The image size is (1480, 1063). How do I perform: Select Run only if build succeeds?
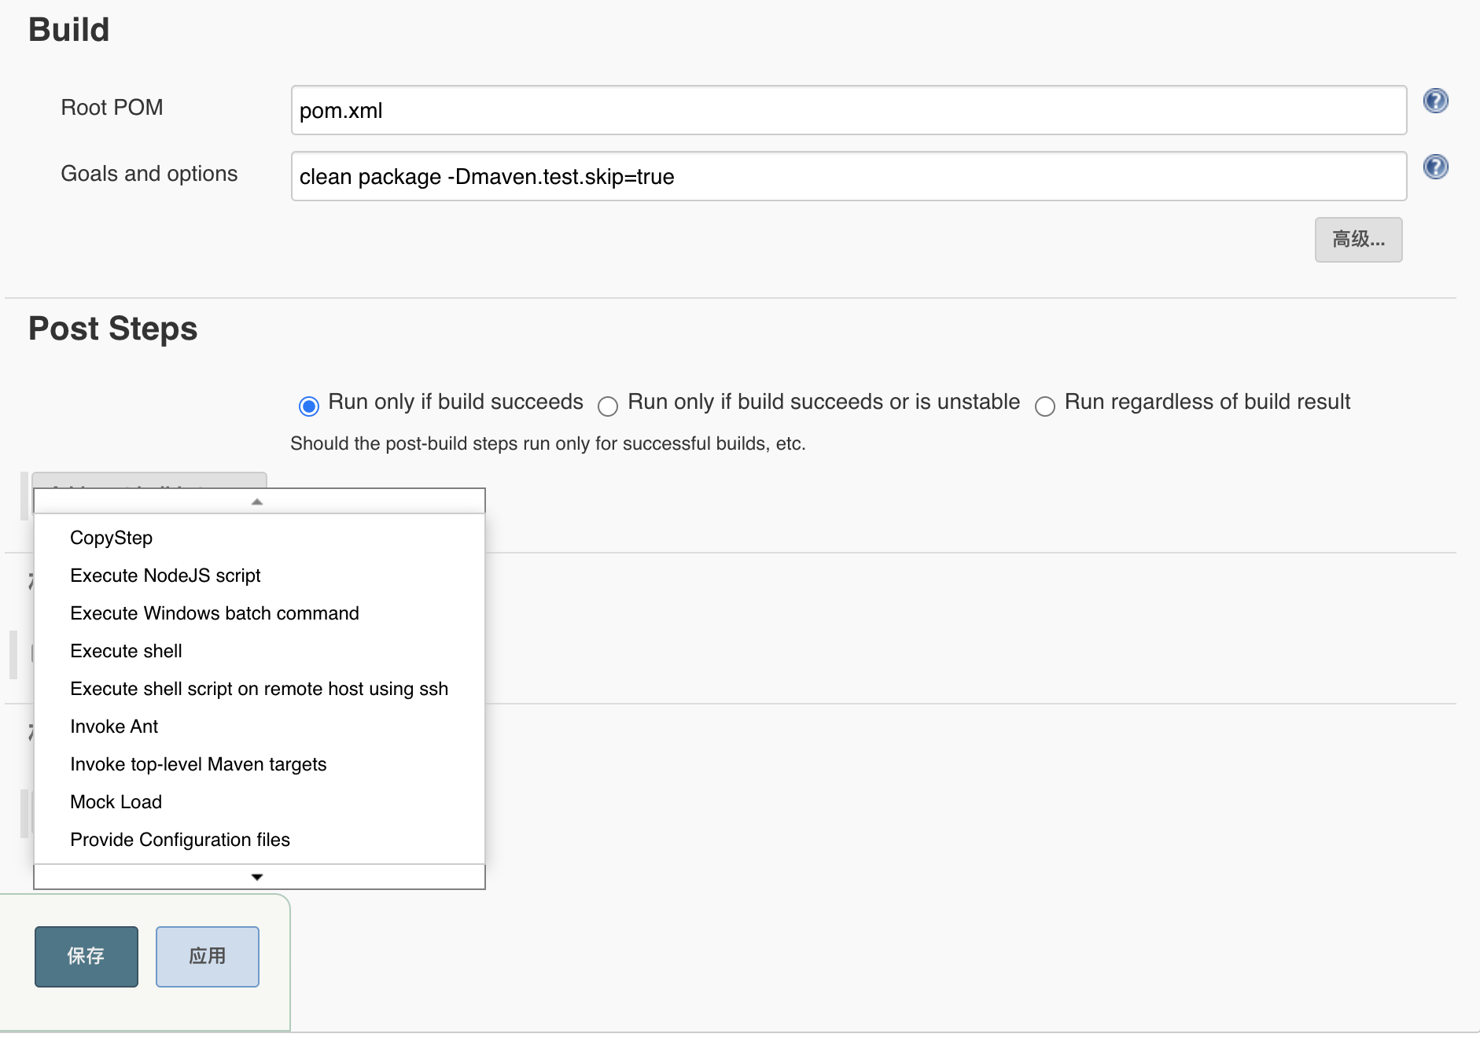[309, 406]
